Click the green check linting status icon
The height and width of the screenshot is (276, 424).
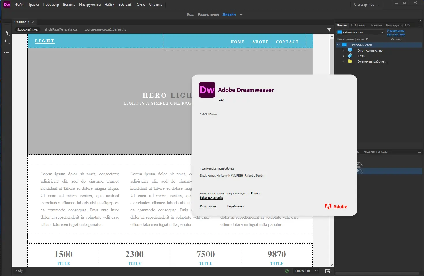(287, 271)
